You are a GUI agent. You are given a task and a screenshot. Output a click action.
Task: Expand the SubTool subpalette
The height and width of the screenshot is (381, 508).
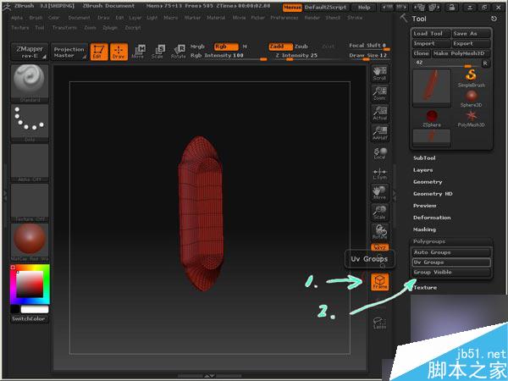pos(424,158)
